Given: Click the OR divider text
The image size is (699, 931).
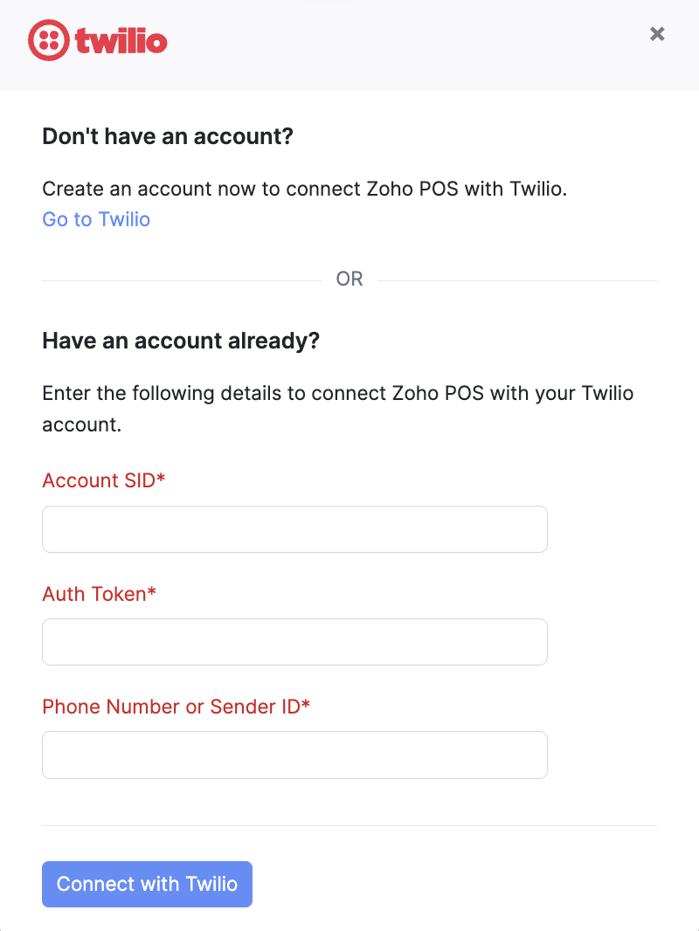Looking at the screenshot, I should [349, 279].
